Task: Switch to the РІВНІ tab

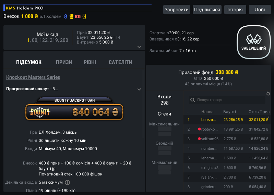Action: pos(90,62)
